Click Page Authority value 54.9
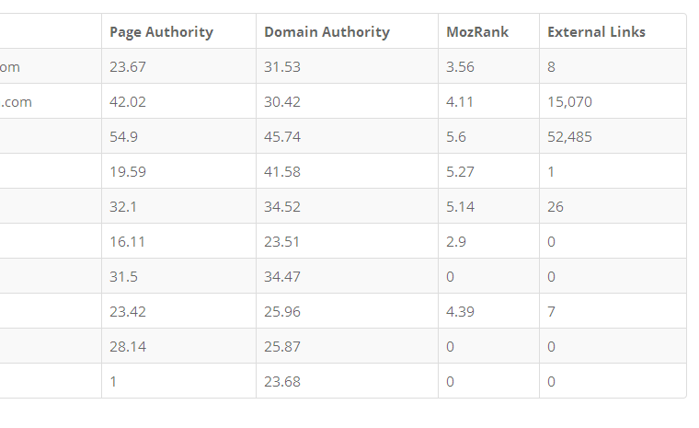Screen dimensions: 699x428 click(123, 137)
